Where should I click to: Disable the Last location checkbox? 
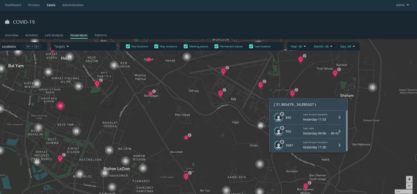pyautogui.click(x=251, y=46)
